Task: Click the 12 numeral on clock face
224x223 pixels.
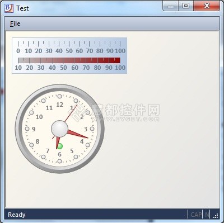Action: pos(59,105)
